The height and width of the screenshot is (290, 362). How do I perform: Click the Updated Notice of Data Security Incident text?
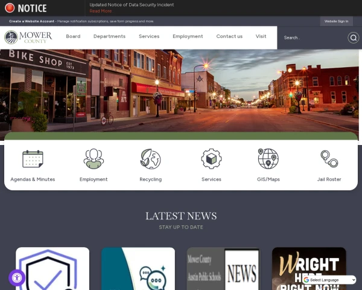132,5
